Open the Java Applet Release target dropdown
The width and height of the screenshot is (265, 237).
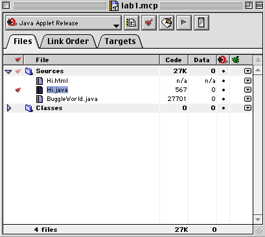click(x=63, y=23)
